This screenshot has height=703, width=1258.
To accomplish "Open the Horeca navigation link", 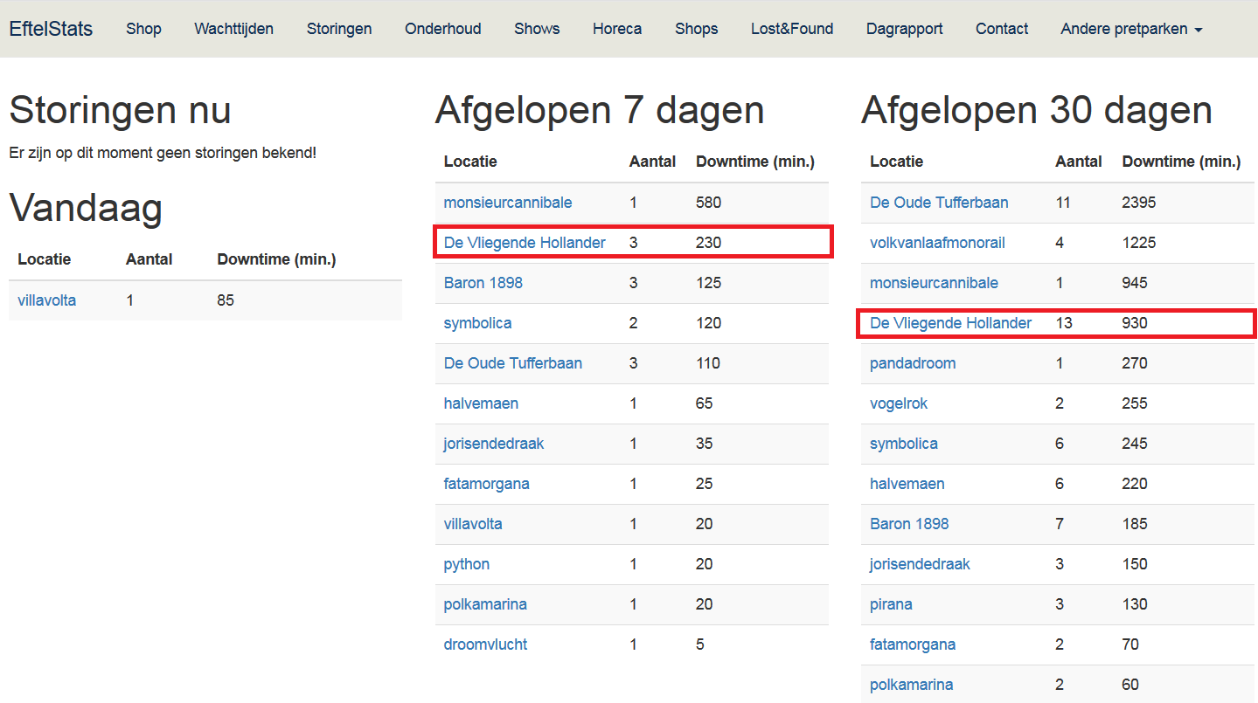I will click(x=617, y=29).
